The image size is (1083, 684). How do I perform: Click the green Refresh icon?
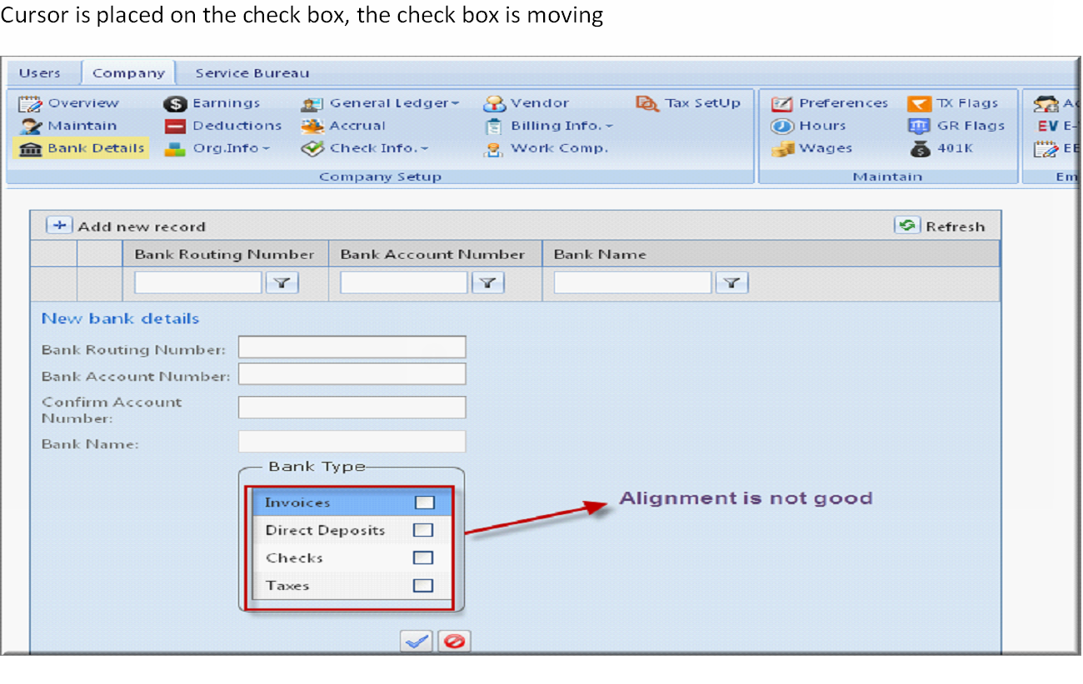point(907,226)
